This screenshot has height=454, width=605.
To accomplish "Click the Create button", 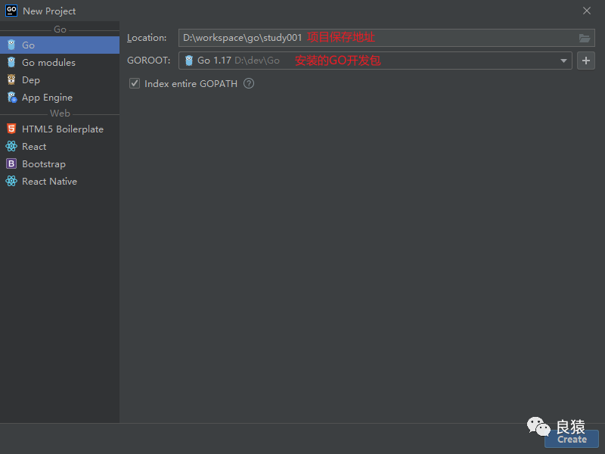I will 572,439.
